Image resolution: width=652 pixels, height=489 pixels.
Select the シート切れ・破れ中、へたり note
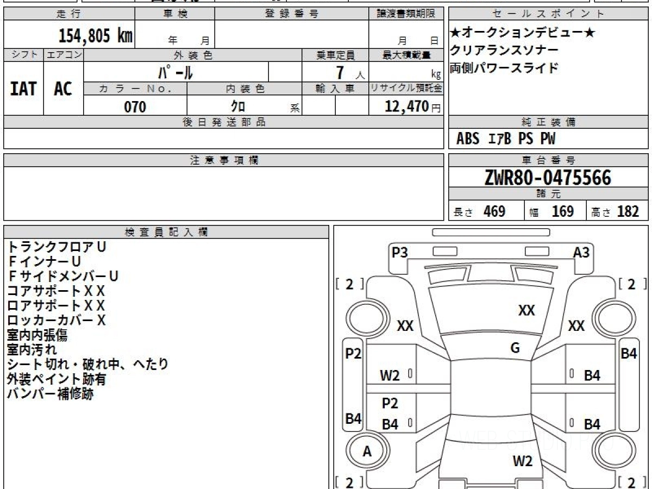[x=88, y=365]
